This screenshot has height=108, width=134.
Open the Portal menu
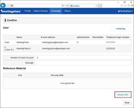(x=28, y=11)
